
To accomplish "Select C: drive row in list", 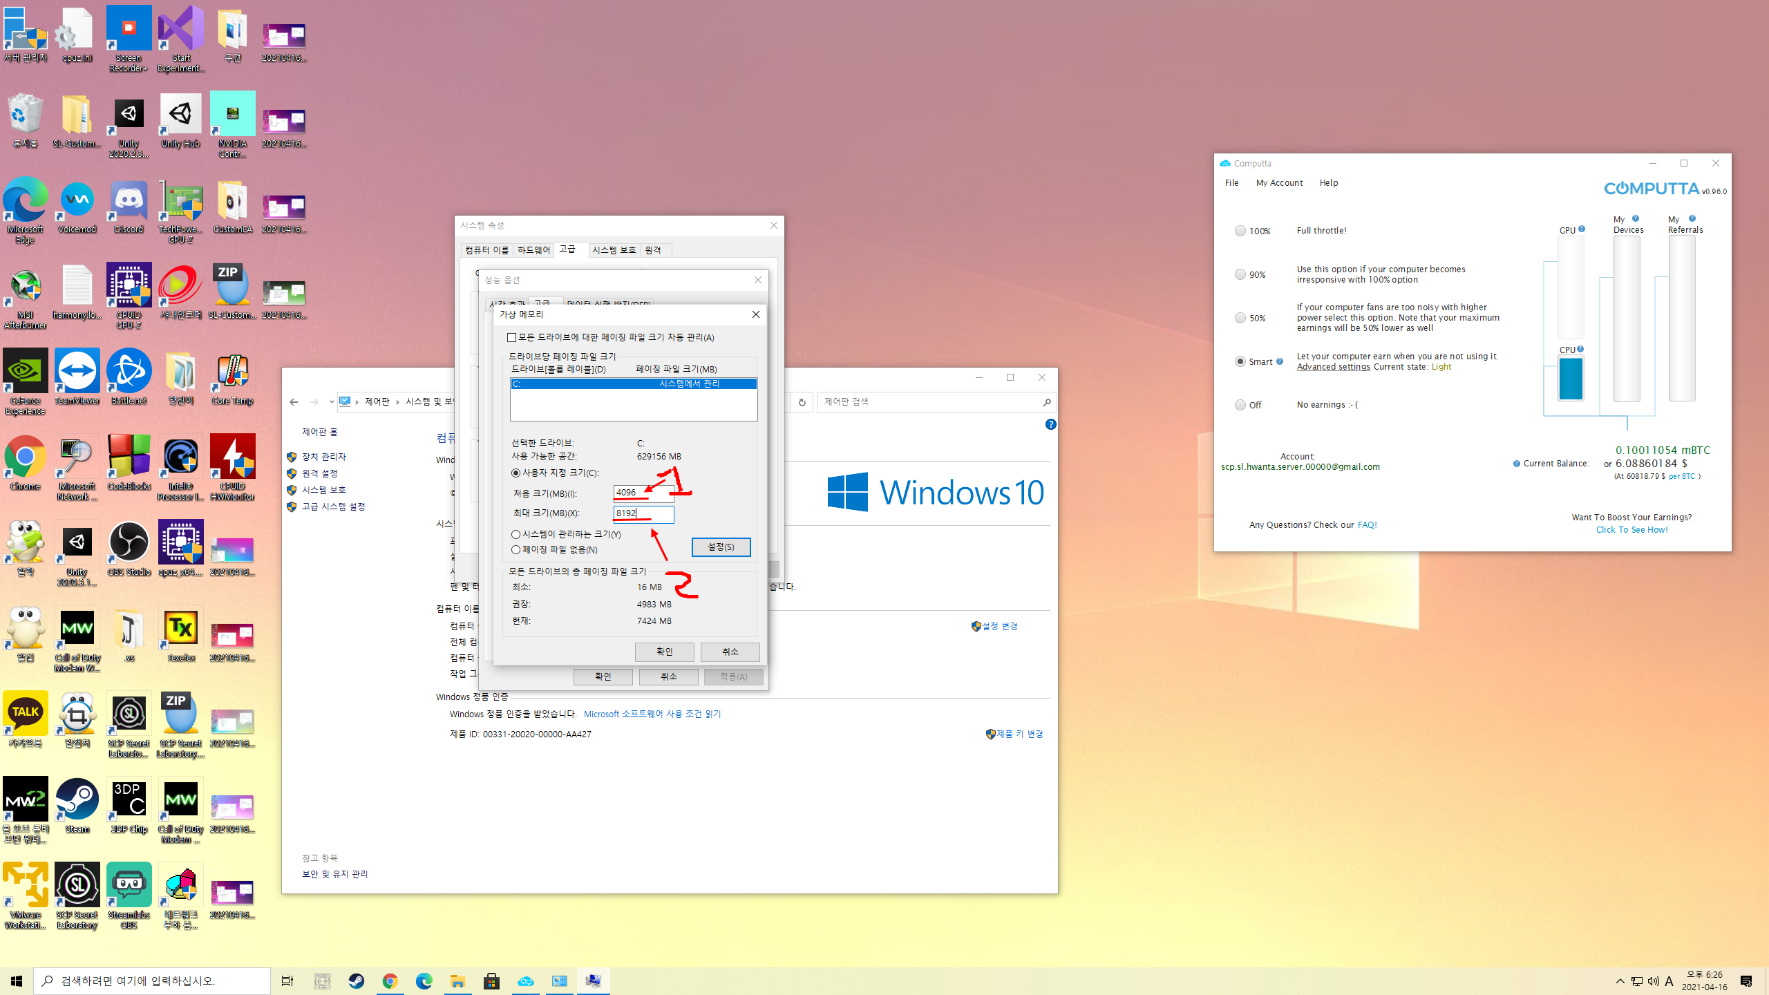I will coord(634,384).
